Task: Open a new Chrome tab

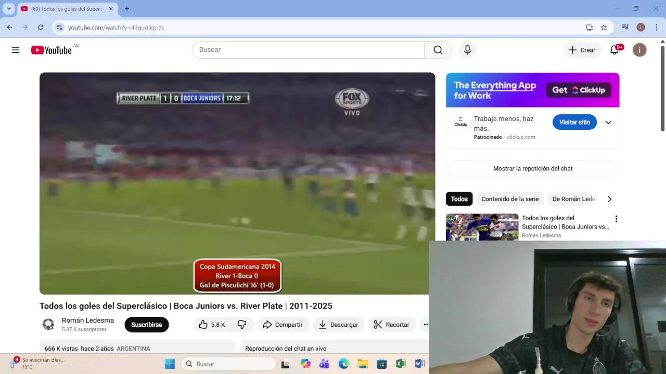Action: point(127,9)
